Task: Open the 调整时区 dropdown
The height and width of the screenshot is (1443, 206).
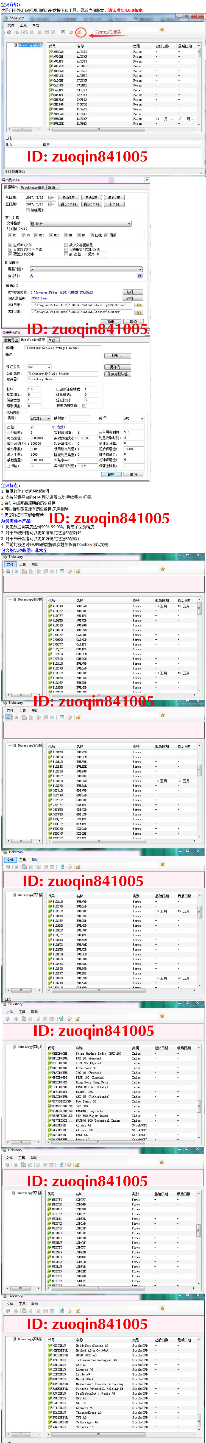Action: tap(86, 269)
